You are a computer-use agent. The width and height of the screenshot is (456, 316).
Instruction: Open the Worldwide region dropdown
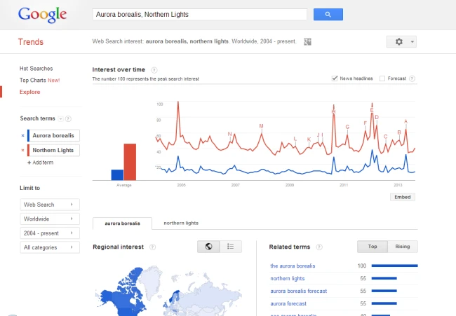(50, 219)
